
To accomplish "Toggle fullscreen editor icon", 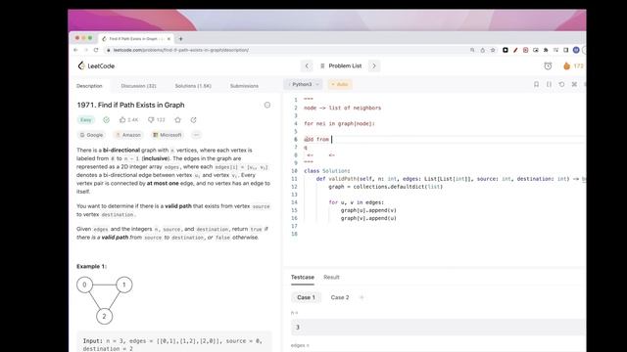I will click(574, 84).
